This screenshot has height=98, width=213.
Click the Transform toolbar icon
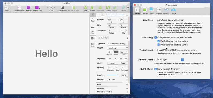(100, 7)
